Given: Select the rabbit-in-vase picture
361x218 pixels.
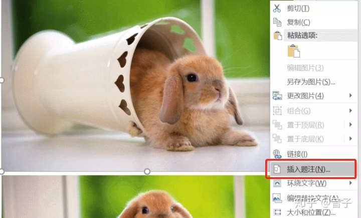Looking at the screenshot, I should pos(135,86).
